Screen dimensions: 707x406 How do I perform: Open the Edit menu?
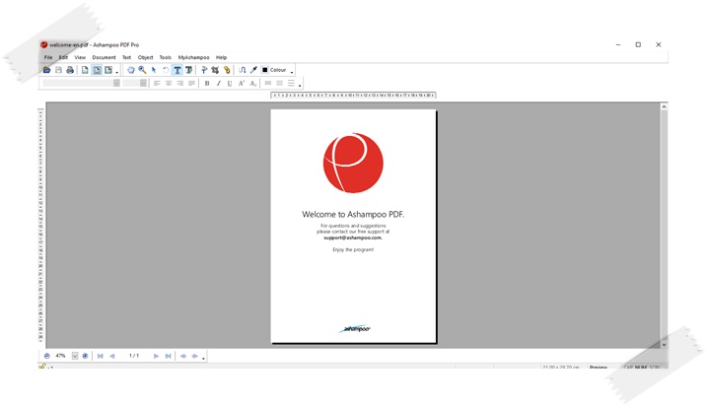click(x=63, y=57)
